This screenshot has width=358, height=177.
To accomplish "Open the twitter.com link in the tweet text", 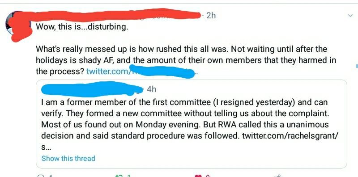I will point(141,72).
